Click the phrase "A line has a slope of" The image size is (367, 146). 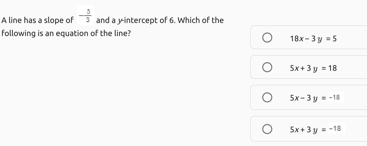(x=37, y=20)
